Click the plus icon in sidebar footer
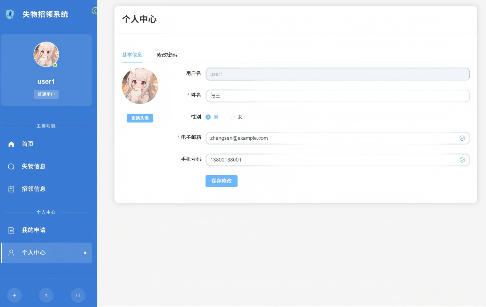486x307 pixels. [14, 296]
